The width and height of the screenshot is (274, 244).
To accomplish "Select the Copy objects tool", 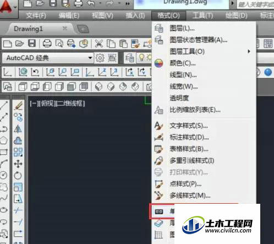I will 18,117.
